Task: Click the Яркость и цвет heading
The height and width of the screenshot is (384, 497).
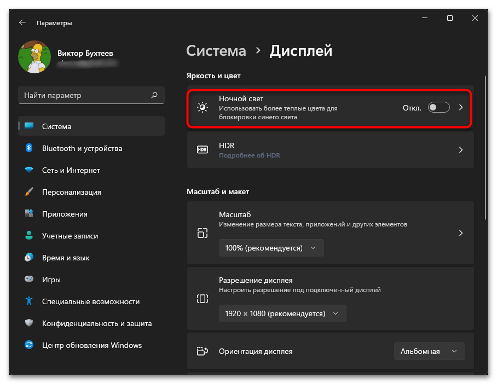Action: tap(213, 75)
